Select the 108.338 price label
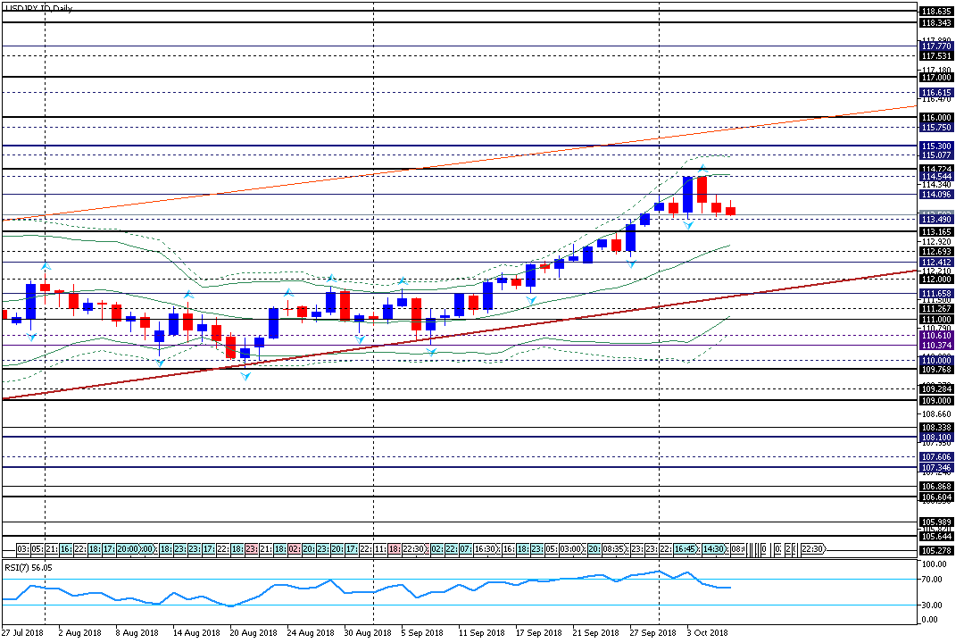 point(936,428)
